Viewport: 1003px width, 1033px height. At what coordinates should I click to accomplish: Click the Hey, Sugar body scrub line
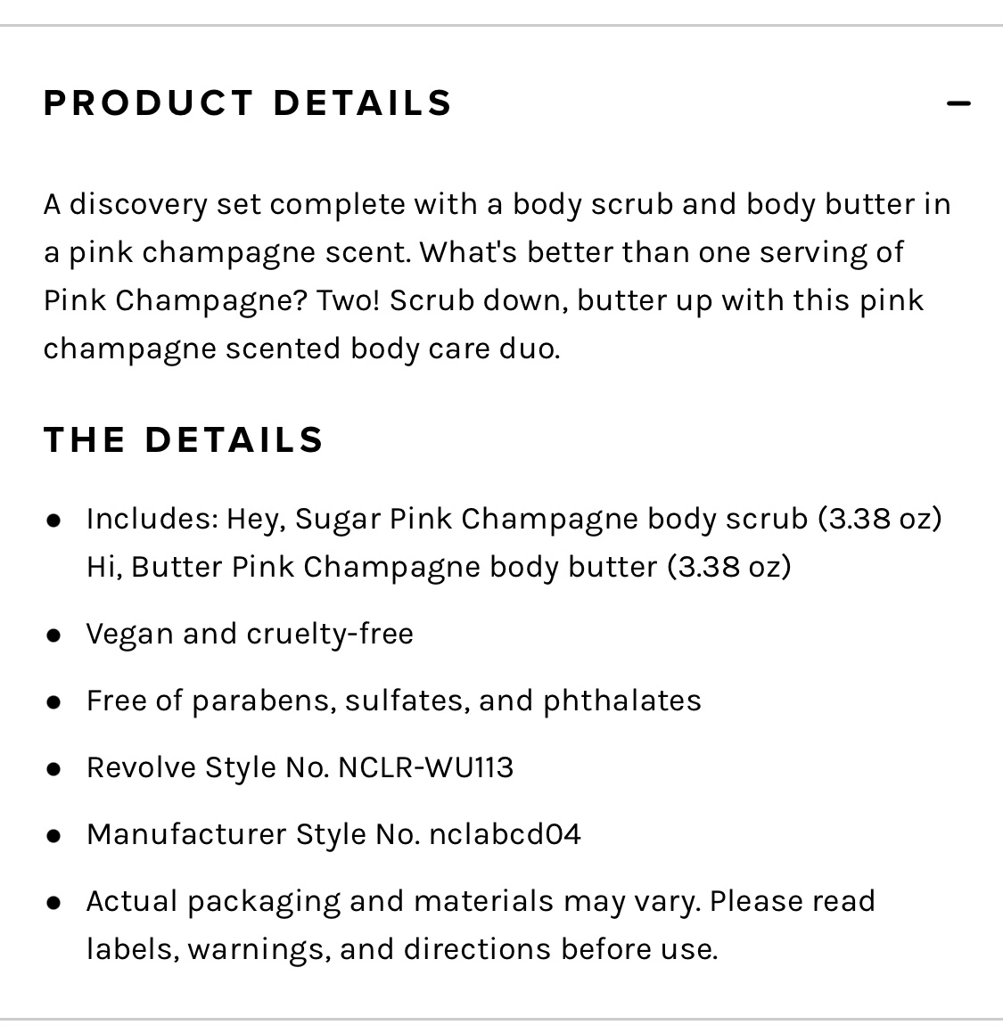pos(514,519)
